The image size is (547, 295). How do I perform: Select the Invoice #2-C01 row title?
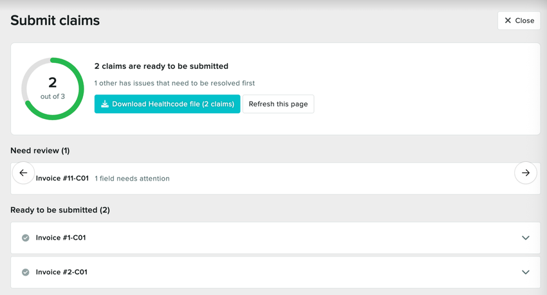pyautogui.click(x=61, y=272)
